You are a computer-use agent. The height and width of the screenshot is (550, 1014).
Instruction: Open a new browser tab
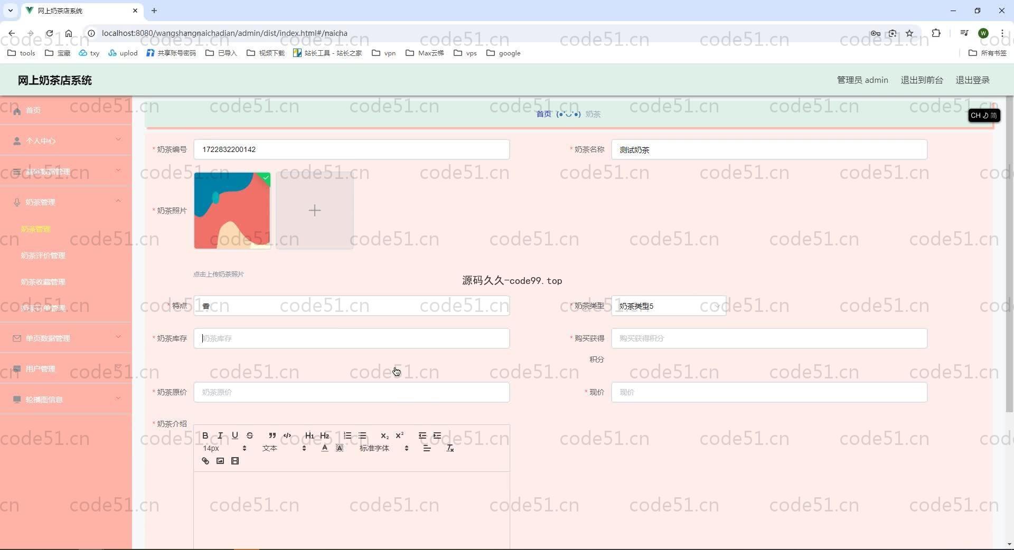154,11
